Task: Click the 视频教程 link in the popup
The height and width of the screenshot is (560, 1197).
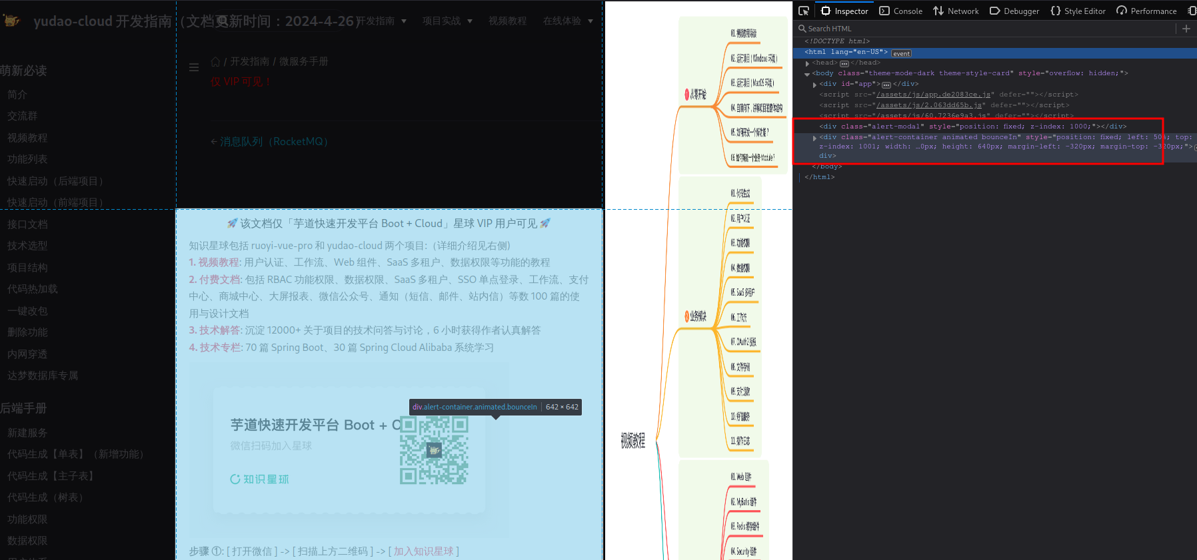Action: click(x=219, y=262)
